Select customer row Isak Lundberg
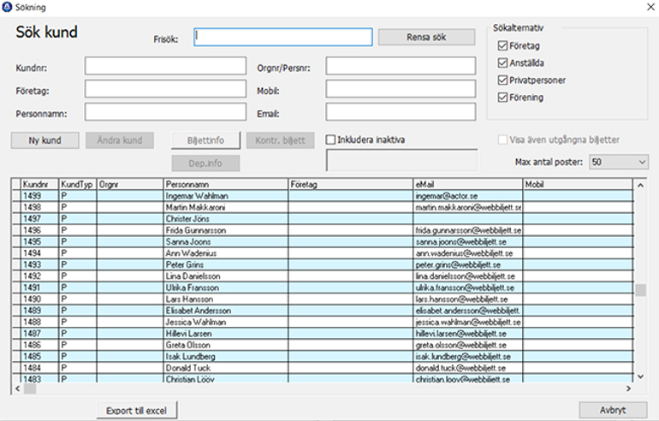This screenshot has width=659, height=421. pos(322,356)
